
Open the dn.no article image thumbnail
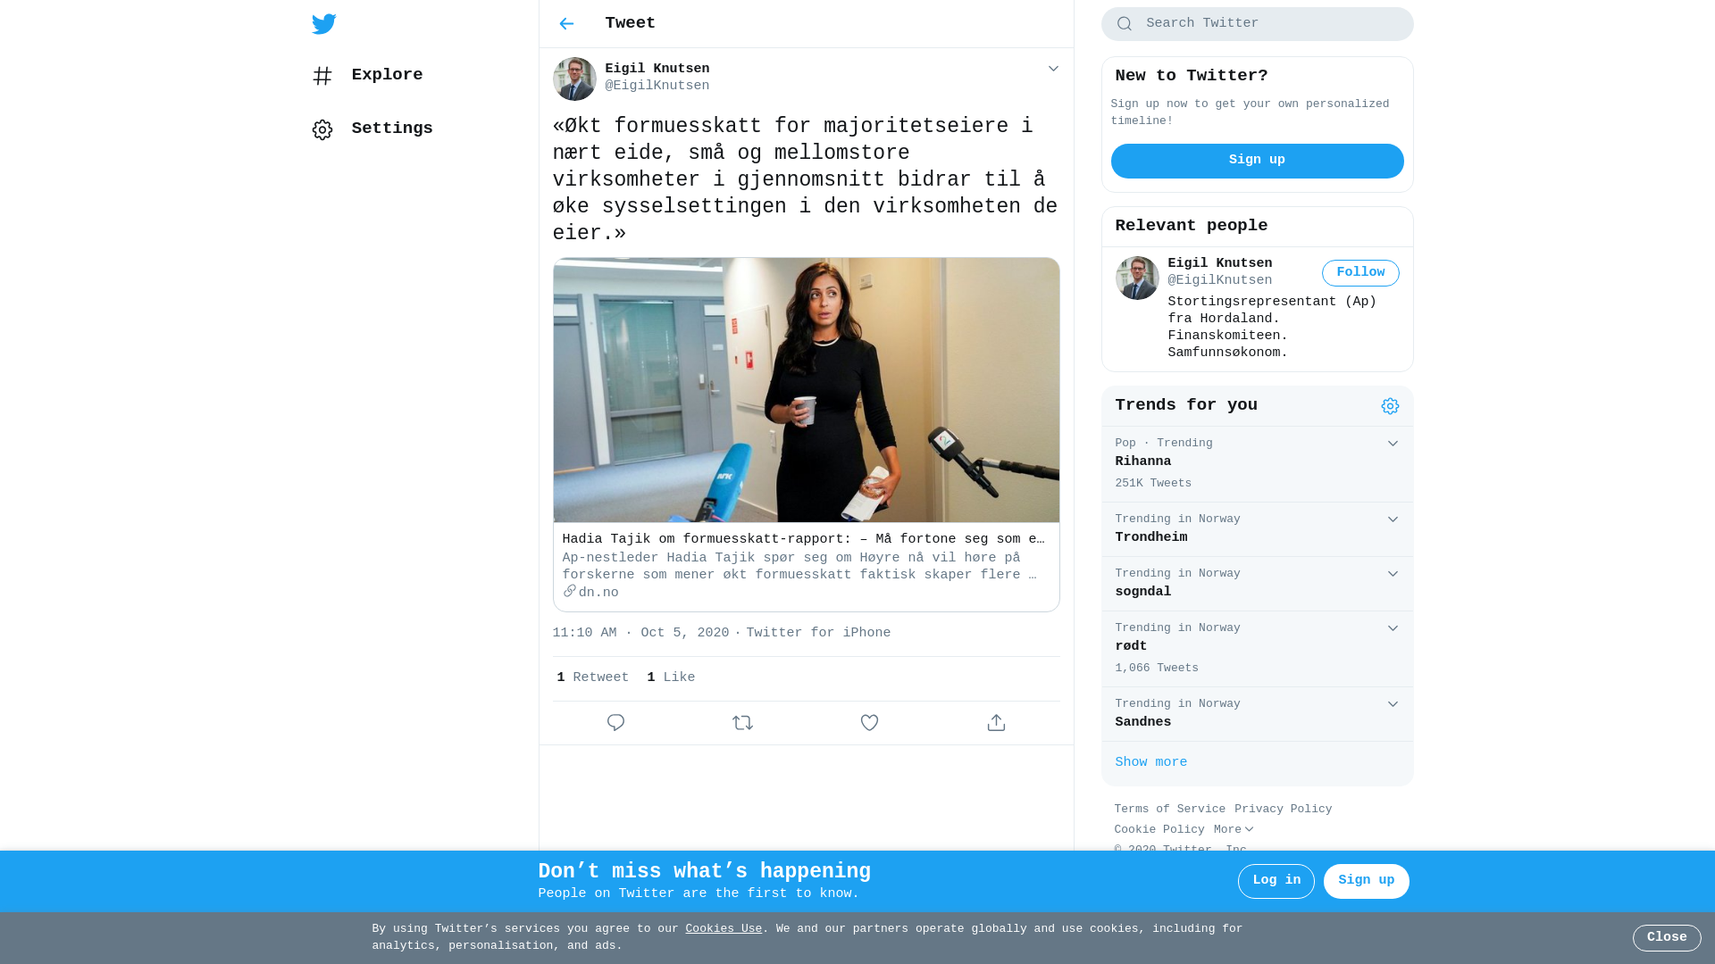coord(806,390)
